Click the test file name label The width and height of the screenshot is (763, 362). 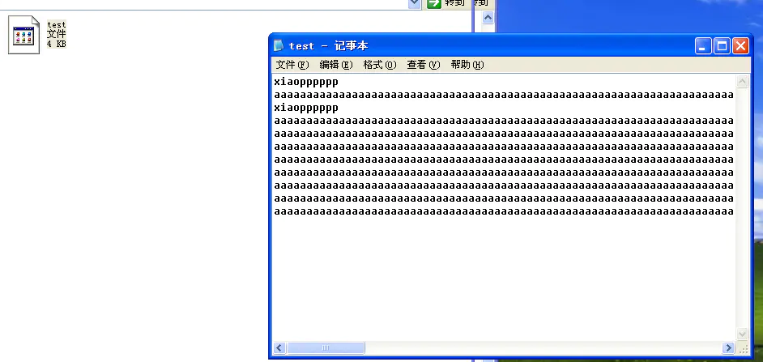click(57, 25)
